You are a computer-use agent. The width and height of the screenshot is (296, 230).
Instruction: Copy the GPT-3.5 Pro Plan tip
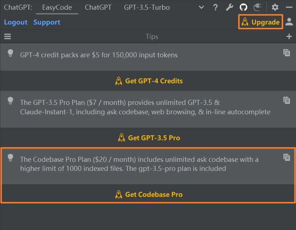(x=287, y=100)
